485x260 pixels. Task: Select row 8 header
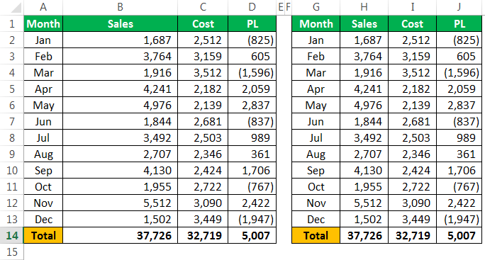pyautogui.click(x=12, y=137)
